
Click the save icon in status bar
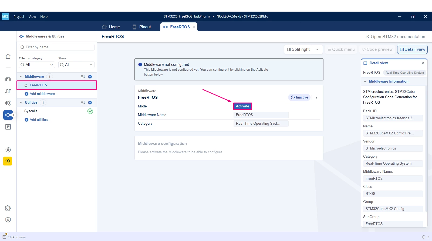point(4,237)
